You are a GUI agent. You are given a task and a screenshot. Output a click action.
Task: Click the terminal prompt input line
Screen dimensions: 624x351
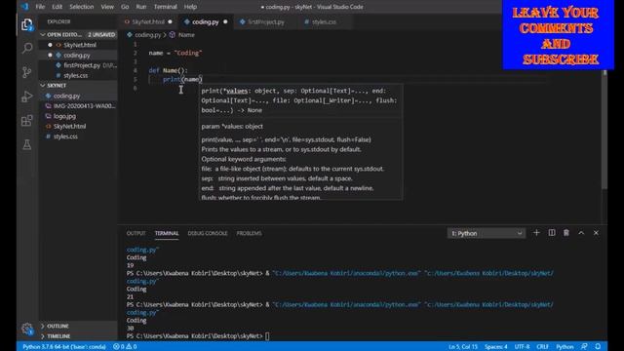coord(198,335)
